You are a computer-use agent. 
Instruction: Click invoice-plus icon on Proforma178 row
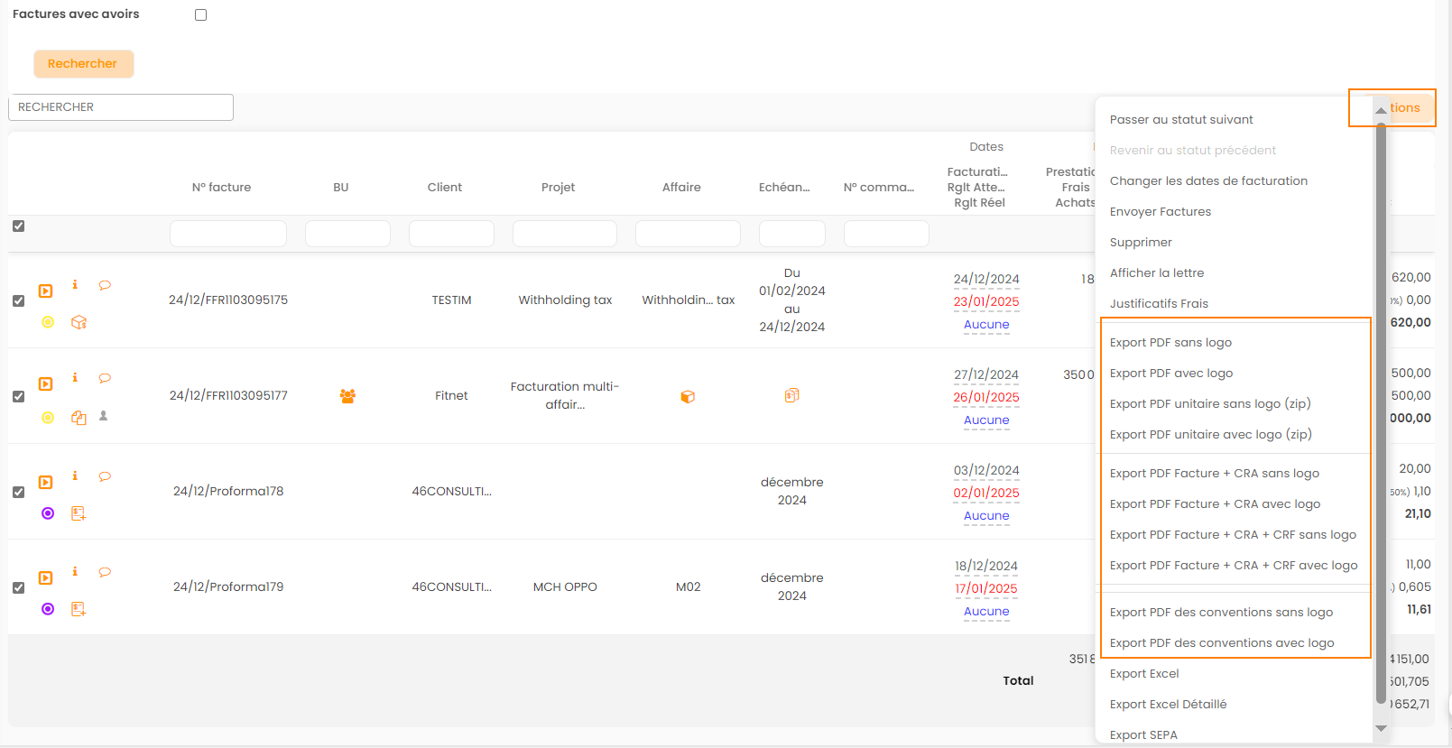pos(79,513)
